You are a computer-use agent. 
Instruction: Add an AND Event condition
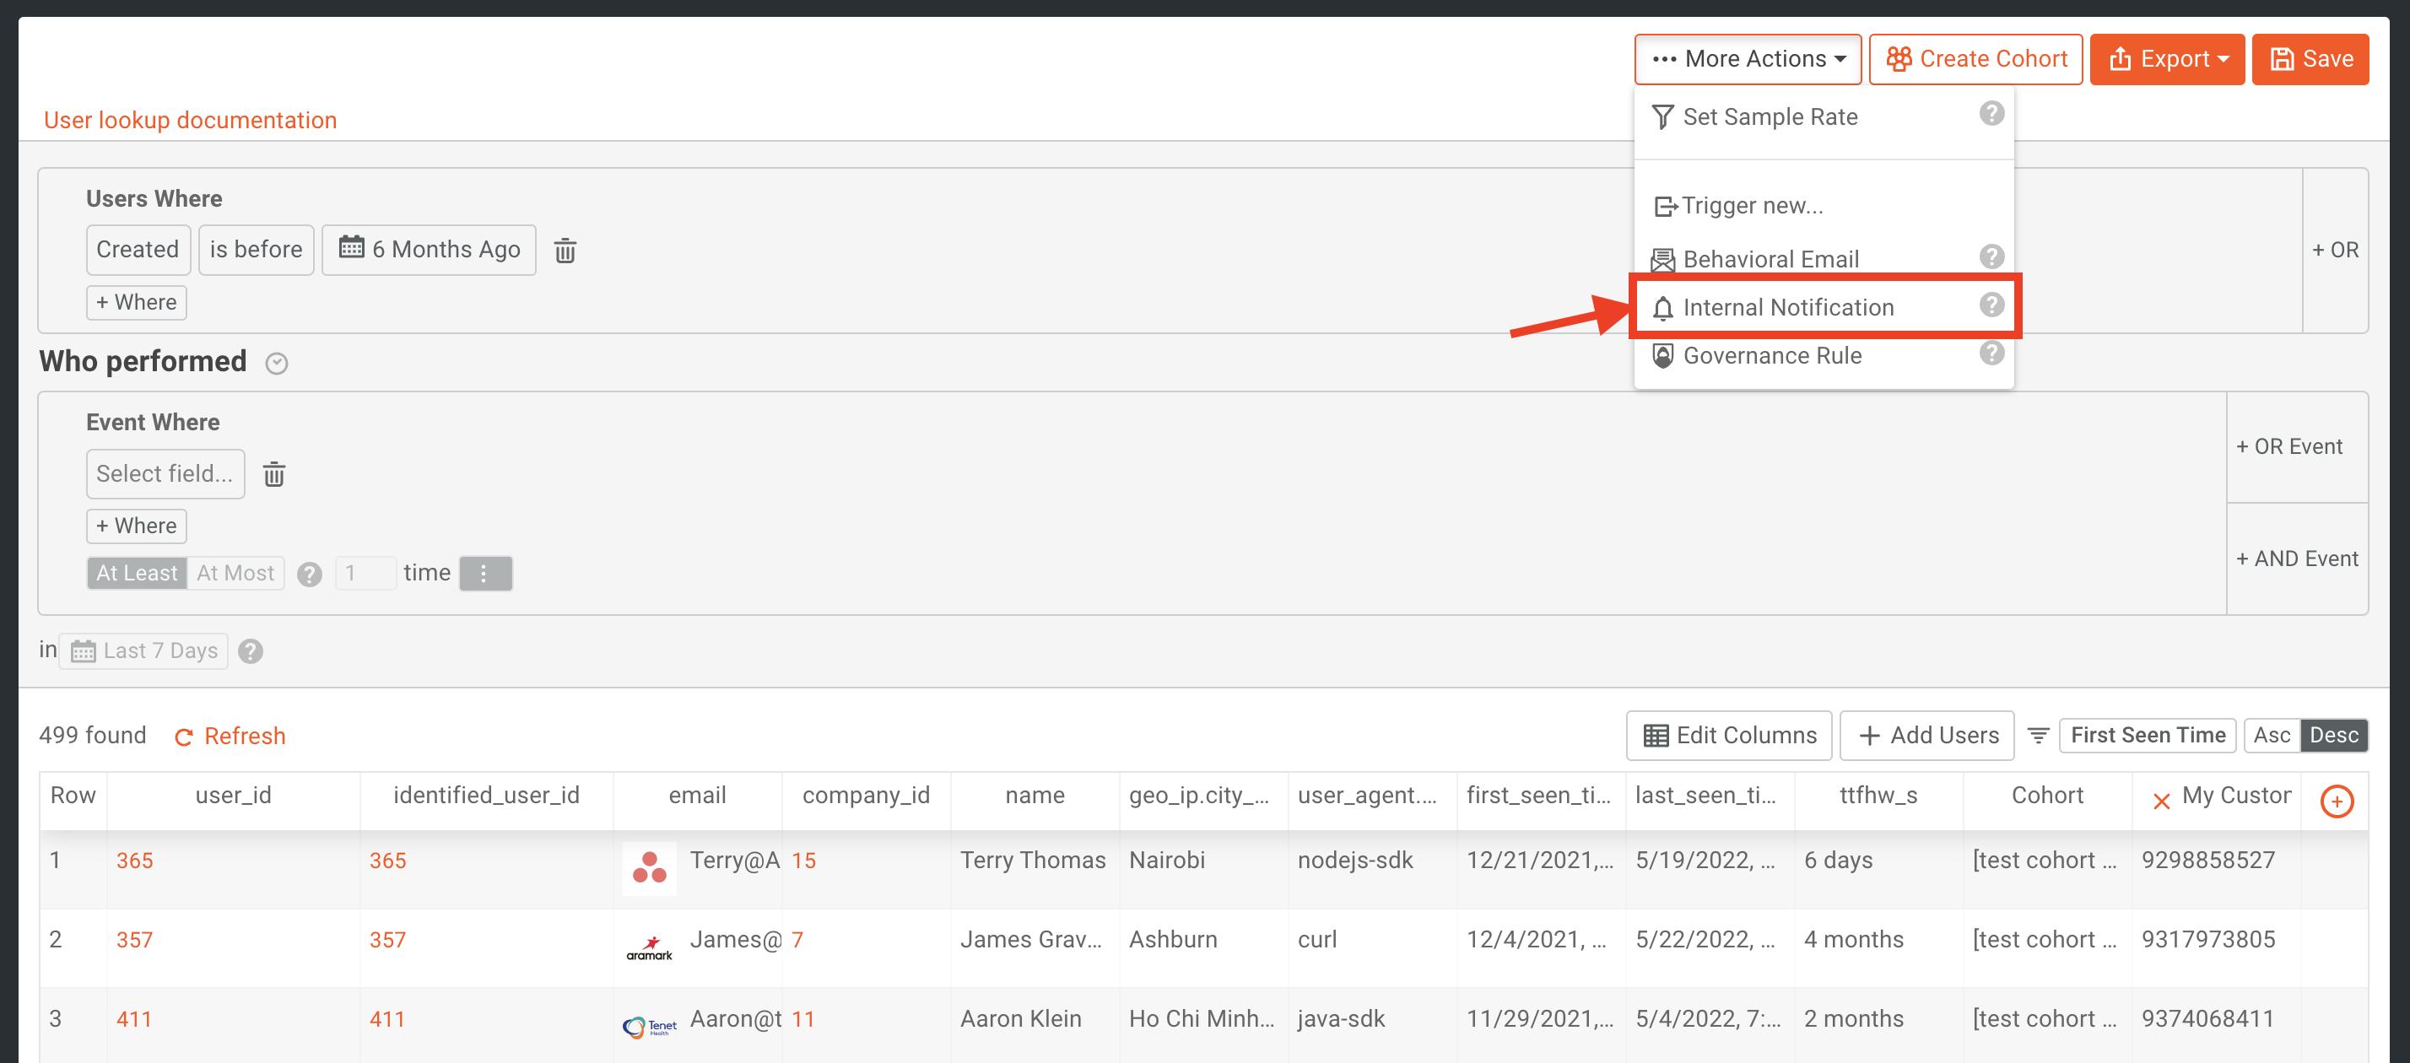(x=2296, y=558)
